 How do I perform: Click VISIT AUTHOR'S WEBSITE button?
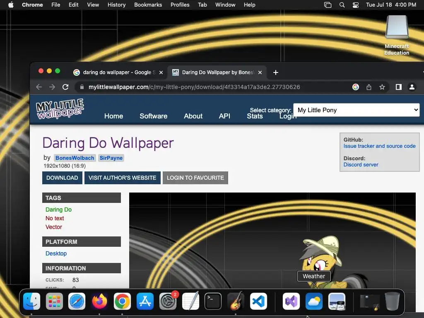122,178
